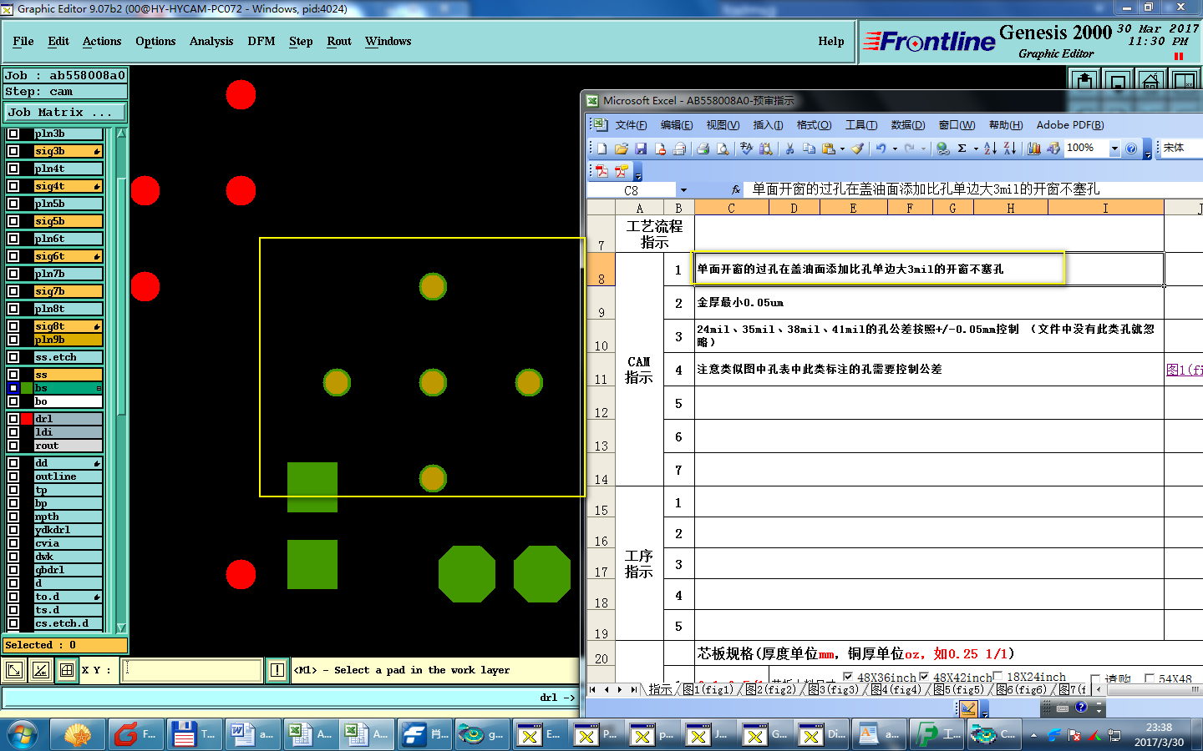Click the Excel New document icon
1203x751 pixels.
click(601, 149)
